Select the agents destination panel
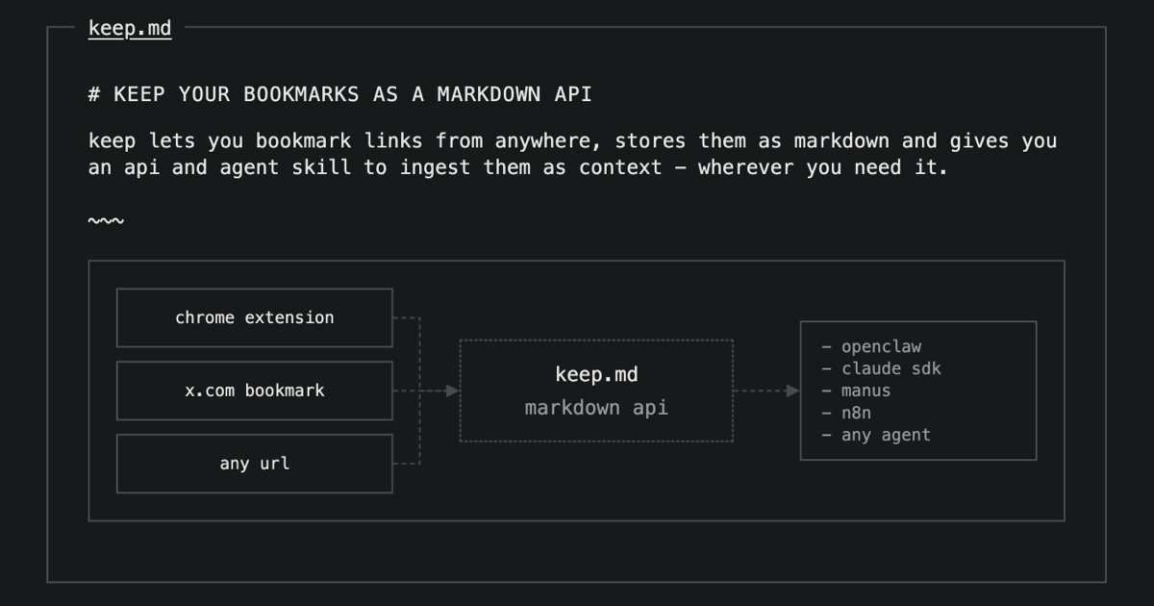The height and width of the screenshot is (606, 1154). 918,391
